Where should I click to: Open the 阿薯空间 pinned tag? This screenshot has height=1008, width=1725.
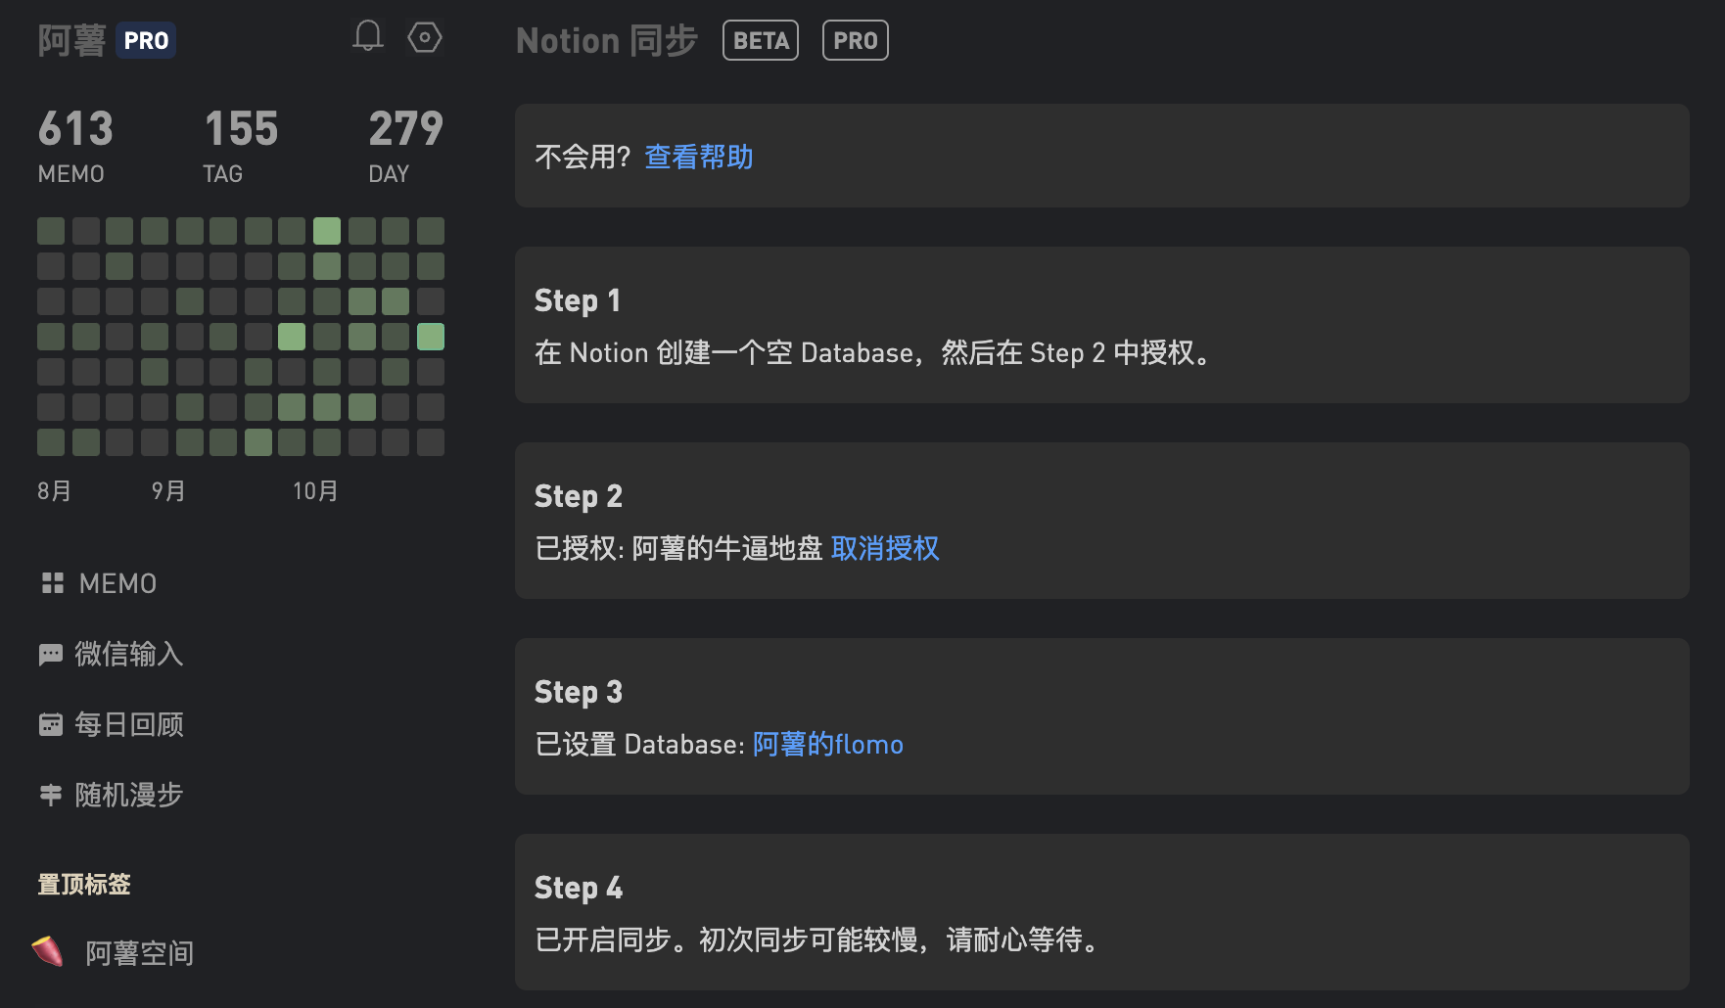[139, 953]
